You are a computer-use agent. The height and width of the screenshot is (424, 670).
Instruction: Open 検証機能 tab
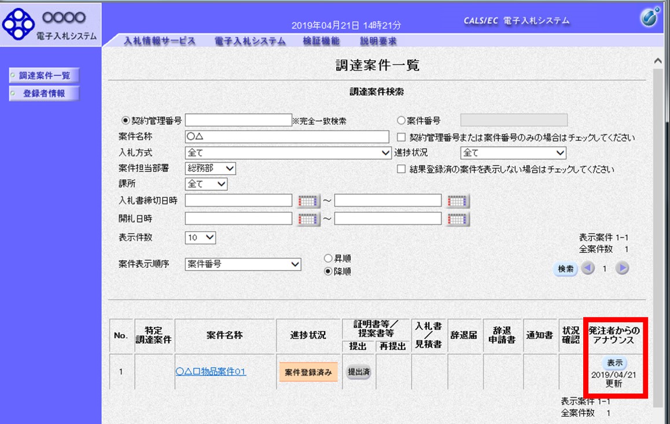coord(321,41)
